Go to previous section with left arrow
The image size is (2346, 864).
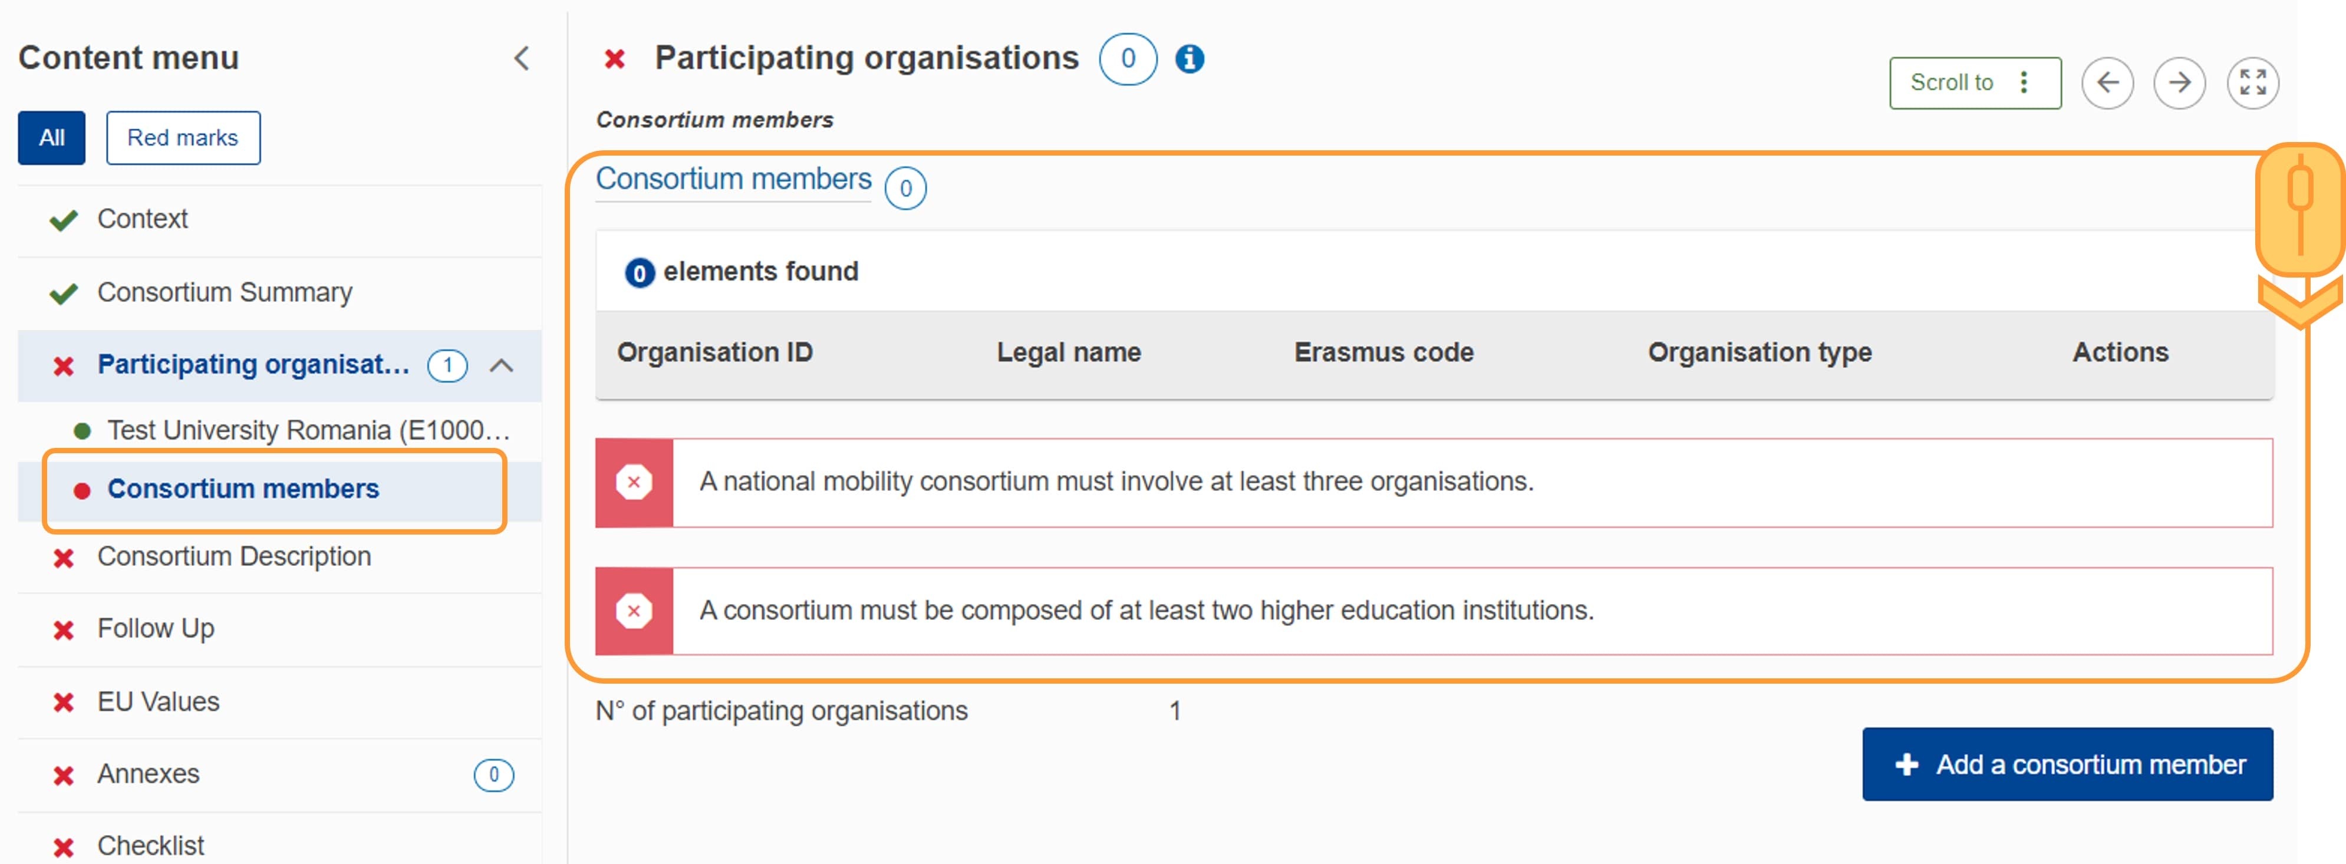(x=2107, y=83)
